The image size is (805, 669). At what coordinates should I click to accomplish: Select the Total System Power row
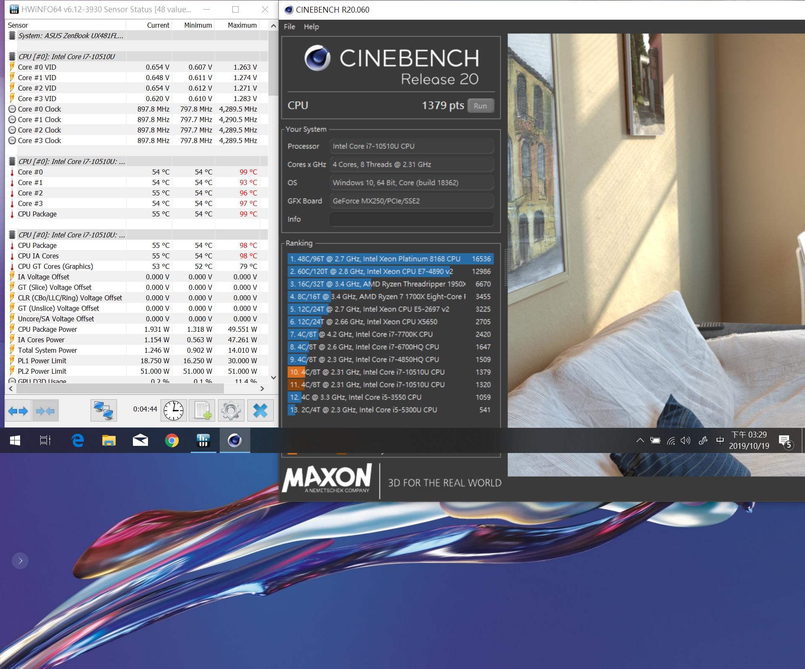point(138,350)
